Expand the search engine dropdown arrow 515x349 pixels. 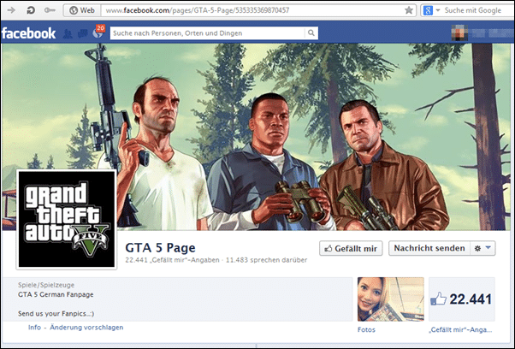[438, 10]
